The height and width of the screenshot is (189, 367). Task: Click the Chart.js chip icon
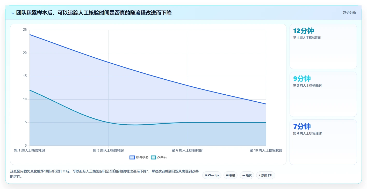[x=206, y=175]
